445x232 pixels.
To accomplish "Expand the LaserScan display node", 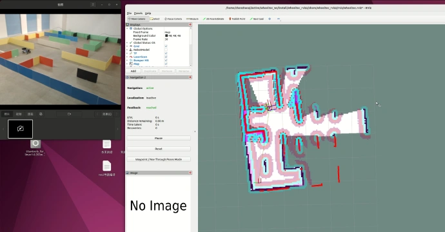I will 127,57.
